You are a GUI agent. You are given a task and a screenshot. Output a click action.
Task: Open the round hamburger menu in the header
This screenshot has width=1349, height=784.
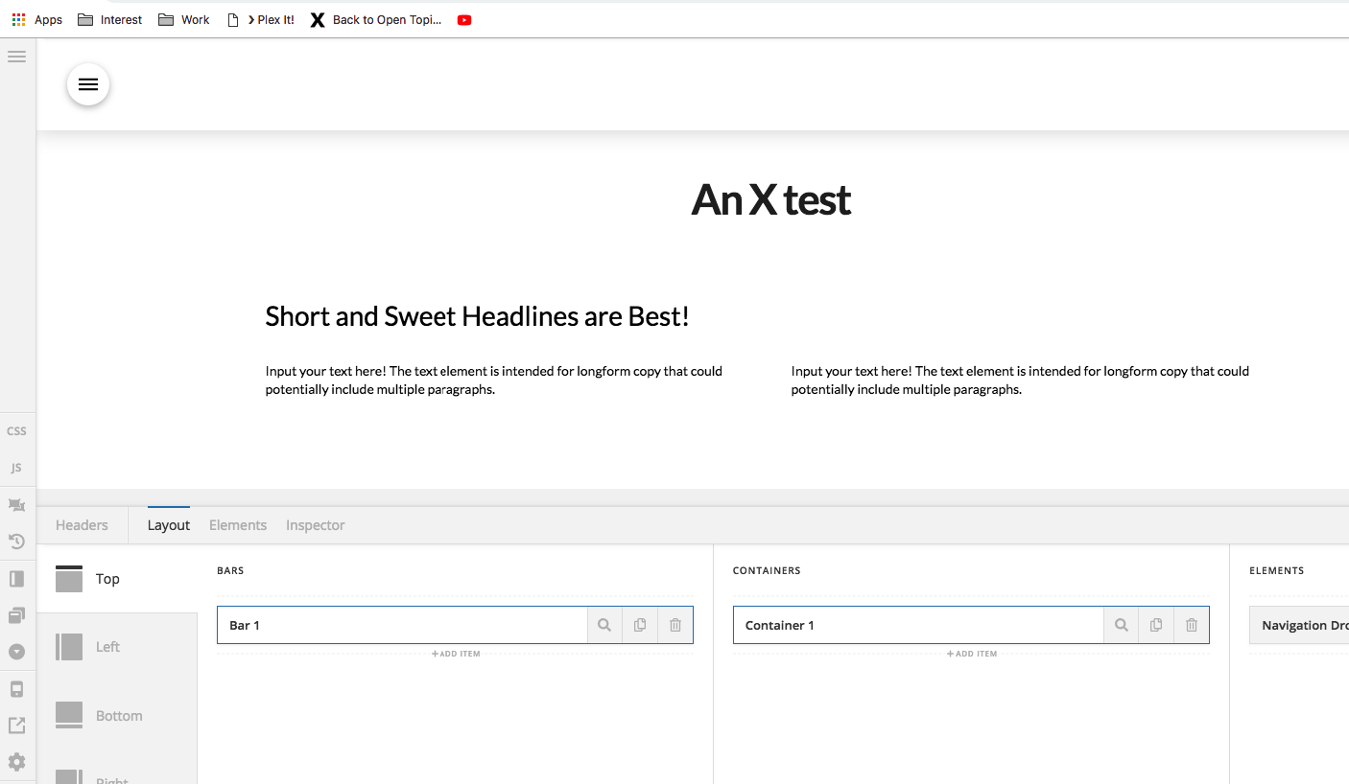pyautogui.click(x=88, y=85)
